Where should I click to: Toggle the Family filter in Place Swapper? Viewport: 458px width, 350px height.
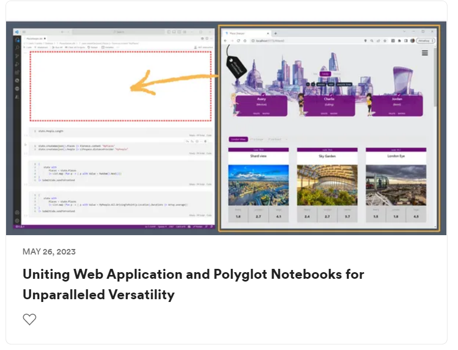click(325, 73)
